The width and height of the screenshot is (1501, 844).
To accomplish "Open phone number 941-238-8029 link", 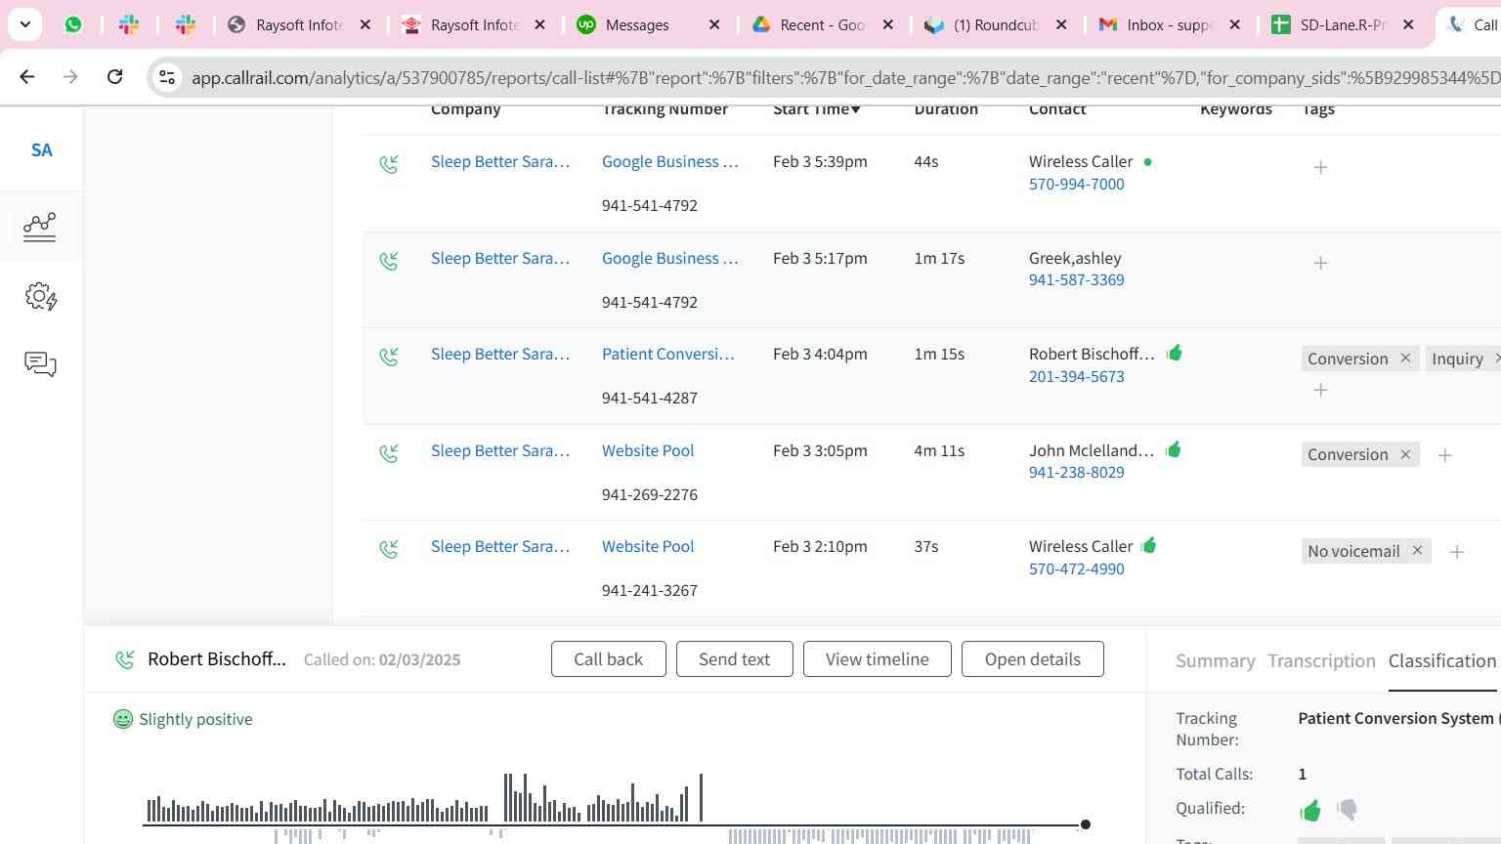I will pyautogui.click(x=1076, y=473).
